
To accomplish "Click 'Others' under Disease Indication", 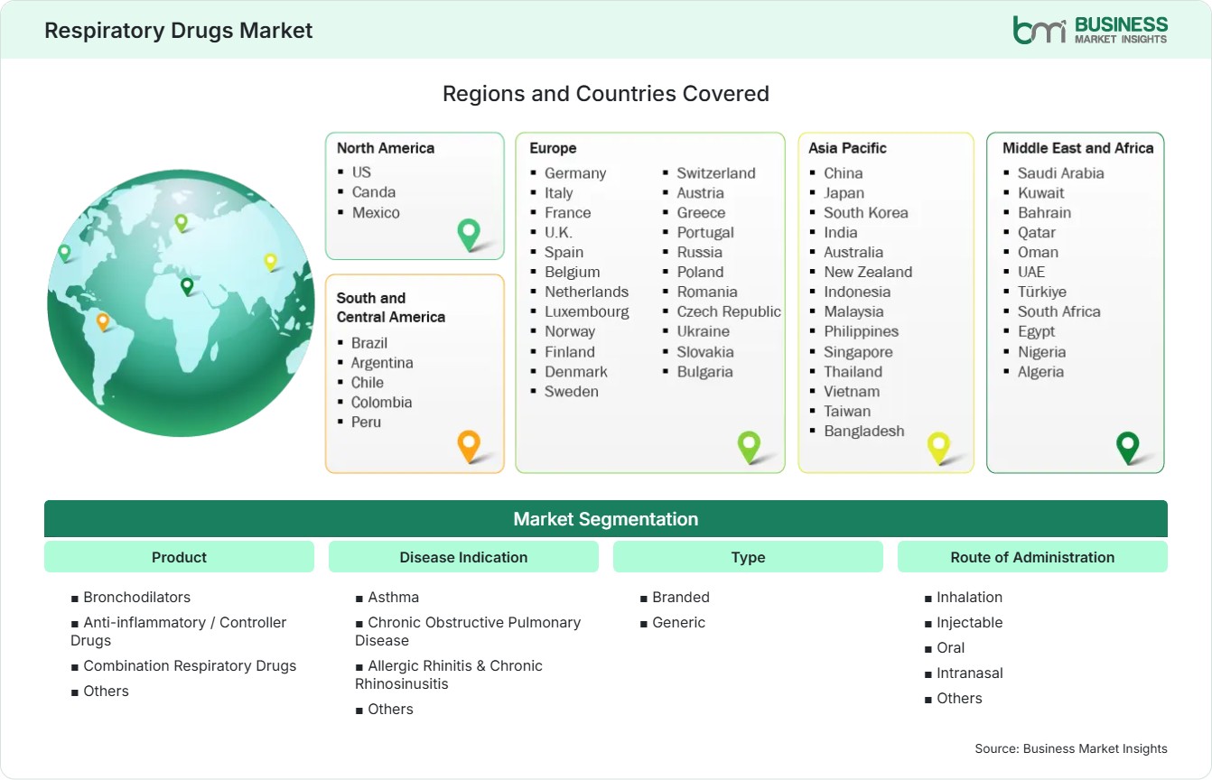I will pyautogui.click(x=391, y=709).
